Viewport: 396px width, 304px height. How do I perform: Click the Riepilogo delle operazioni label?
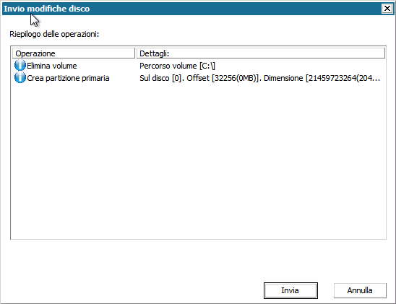tap(54, 34)
